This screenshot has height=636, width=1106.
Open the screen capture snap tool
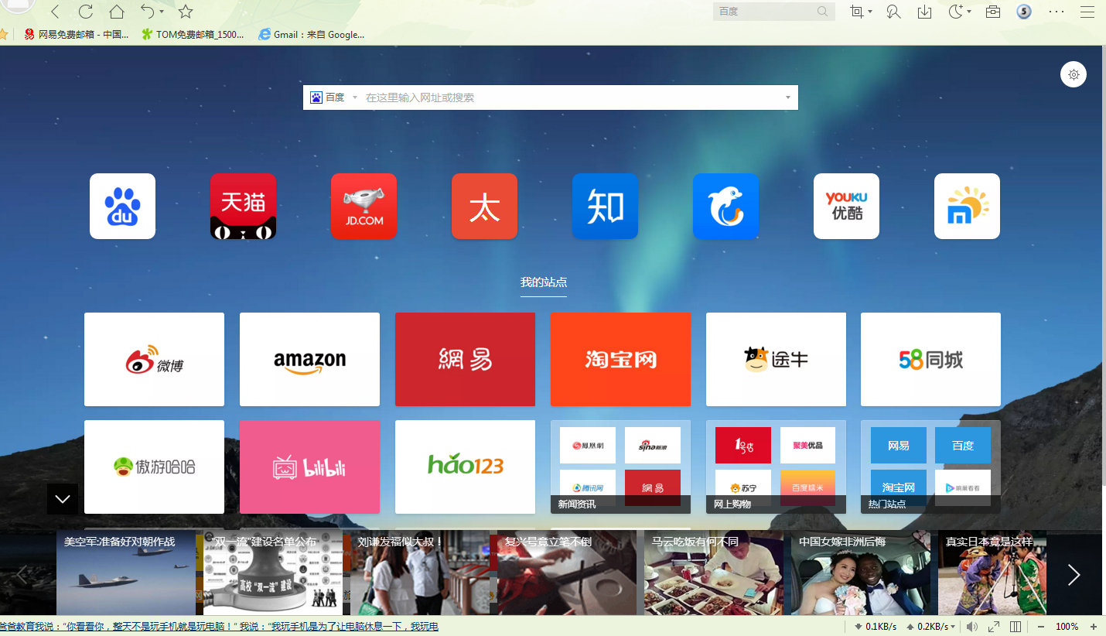click(x=856, y=12)
